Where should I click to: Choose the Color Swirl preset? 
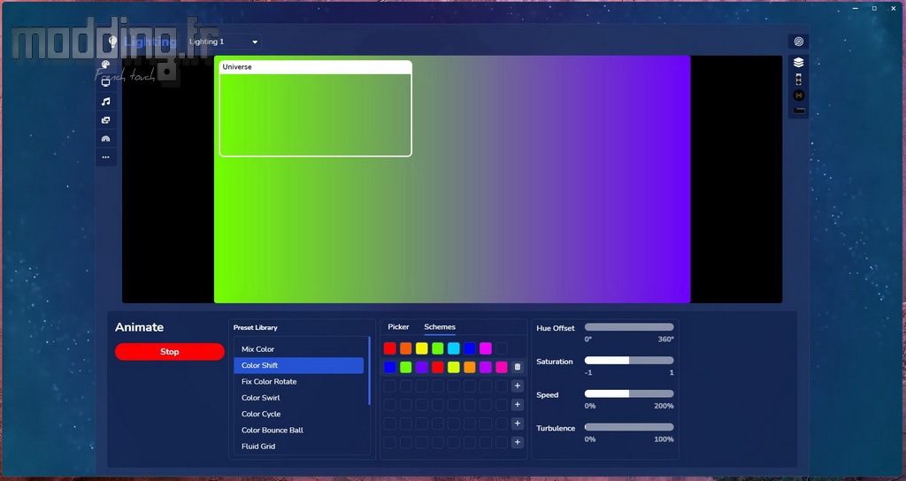(x=299, y=397)
